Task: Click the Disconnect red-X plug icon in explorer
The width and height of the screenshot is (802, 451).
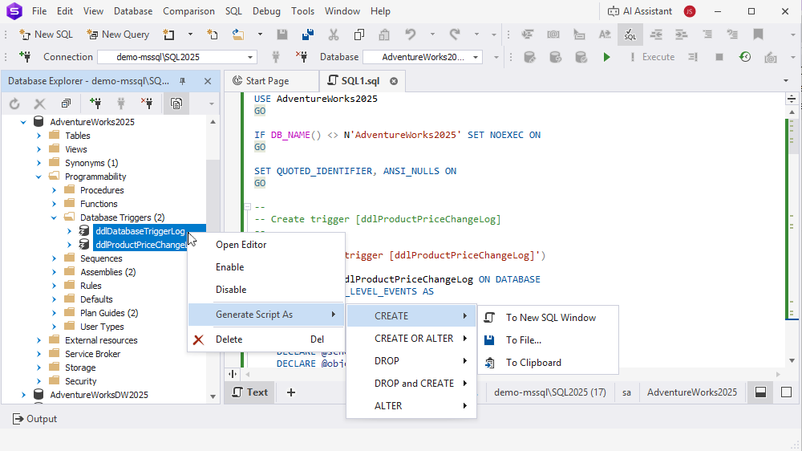Action: pos(147,104)
